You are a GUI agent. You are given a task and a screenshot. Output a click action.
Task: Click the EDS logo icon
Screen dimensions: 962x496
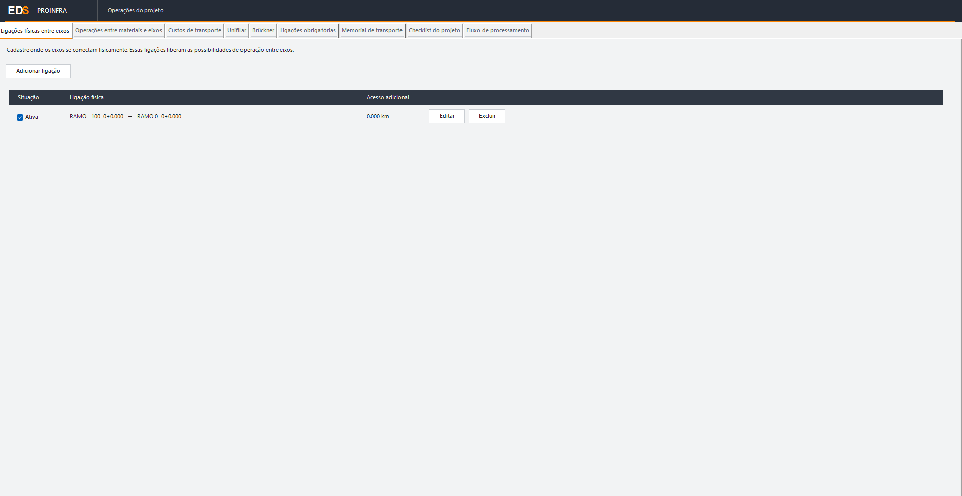tap(18, 10)
